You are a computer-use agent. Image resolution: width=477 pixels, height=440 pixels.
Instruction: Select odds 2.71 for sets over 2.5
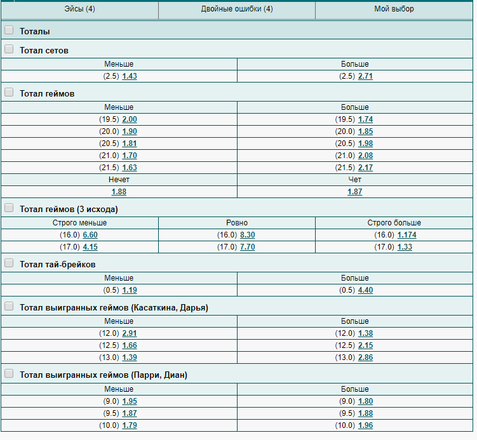[365, 76]
